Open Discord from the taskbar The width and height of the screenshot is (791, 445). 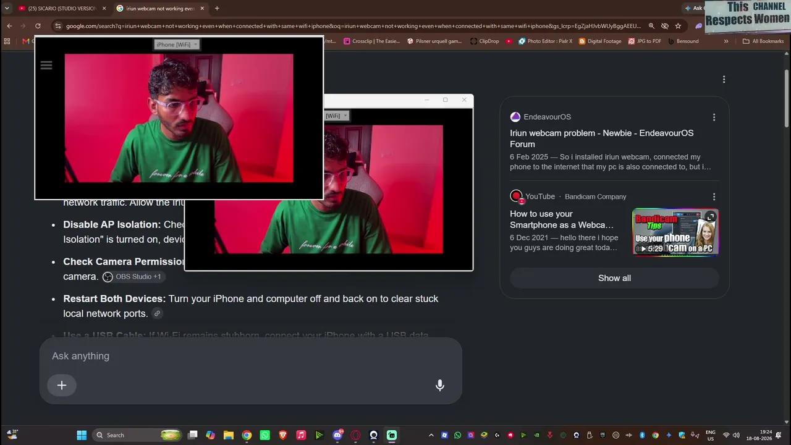tap(337, 435)
